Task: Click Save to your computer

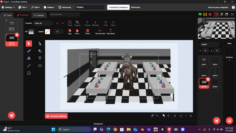Action: [x=218, y=7]
